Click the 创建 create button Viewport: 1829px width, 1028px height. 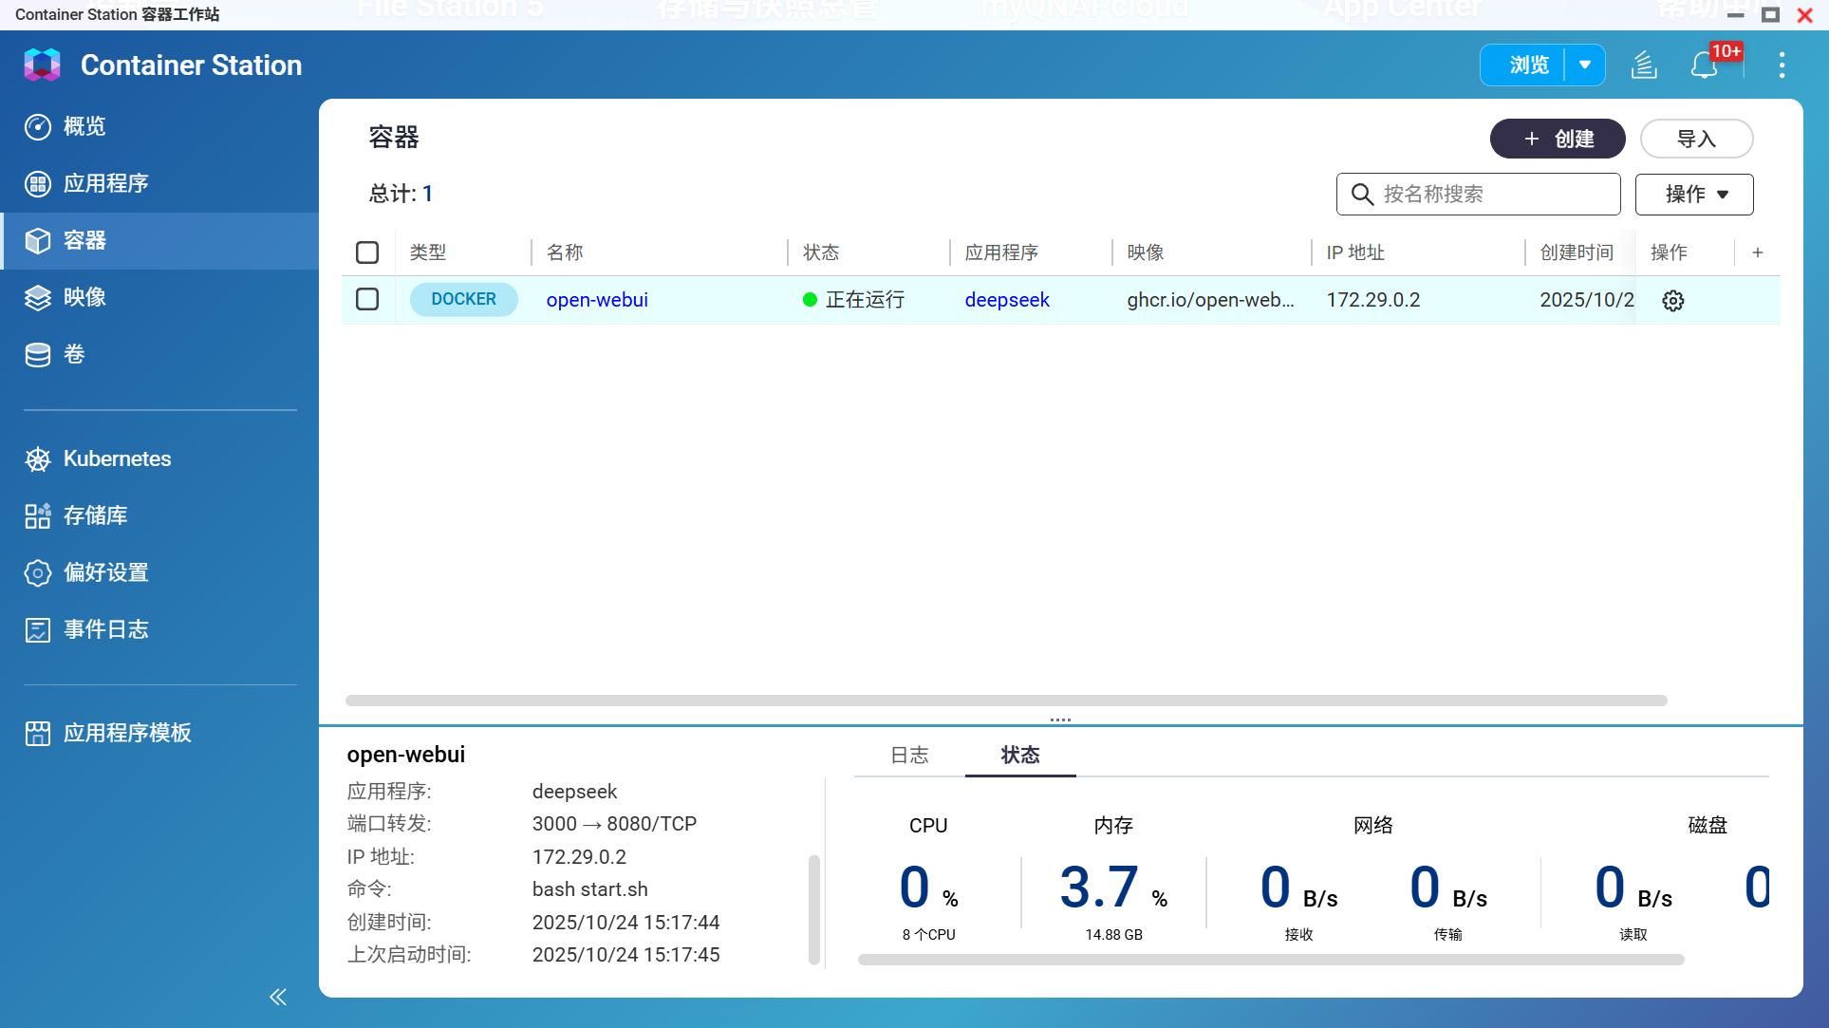(1557, 139)
